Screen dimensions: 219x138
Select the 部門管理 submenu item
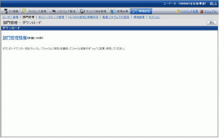point(28,17)
